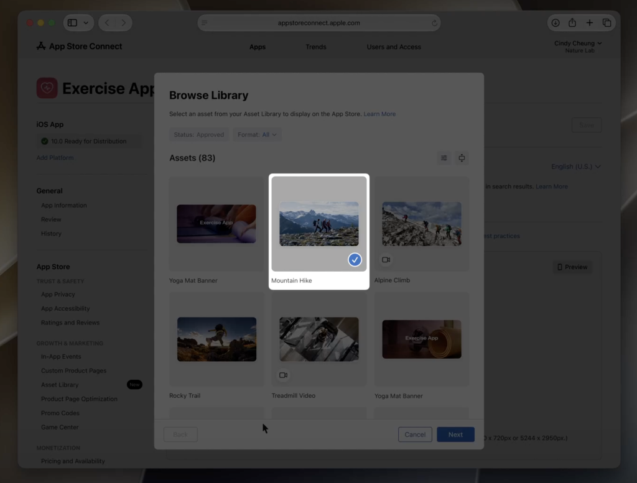Click the App Store Connect logo
Screen dimensions: 637x483
tap(79, 46)
